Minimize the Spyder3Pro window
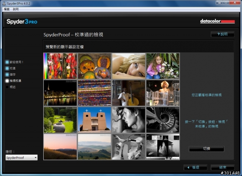 pyautogui.click(x=219, y=3)
